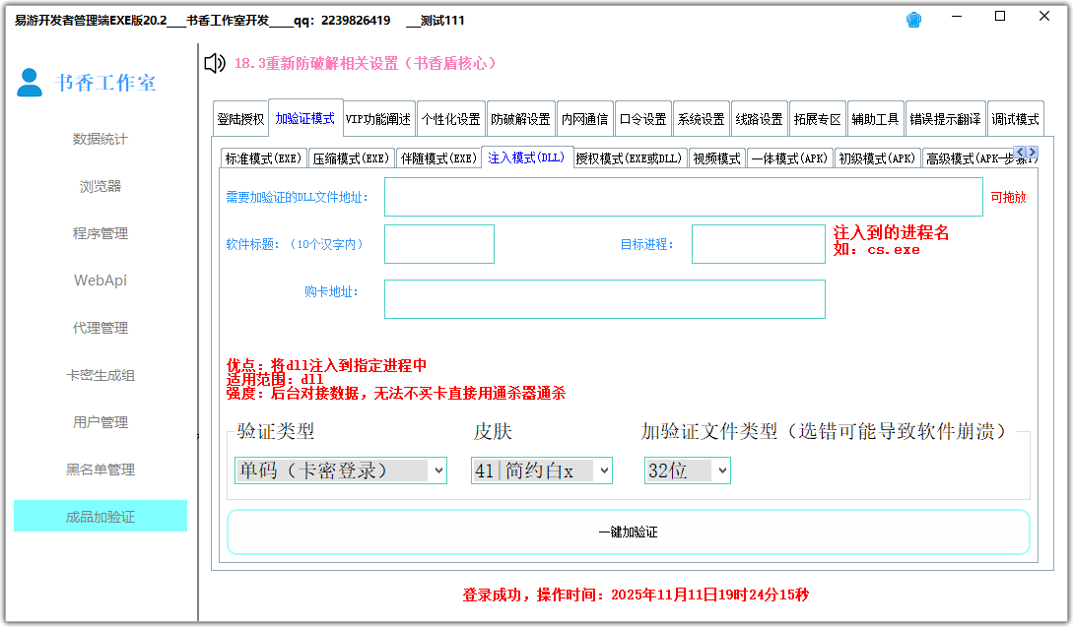Image resolution: width=1073 pixels, height=627 pixels.
Task: Click the blue user avatar beside 书香工作室
Action: pyautogui.click(x=29, y=83)
